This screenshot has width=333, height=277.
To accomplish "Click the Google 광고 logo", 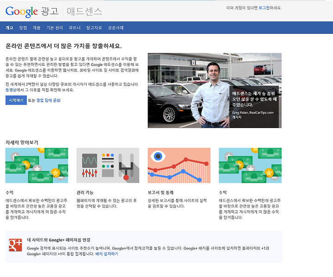I will (32, 12).
